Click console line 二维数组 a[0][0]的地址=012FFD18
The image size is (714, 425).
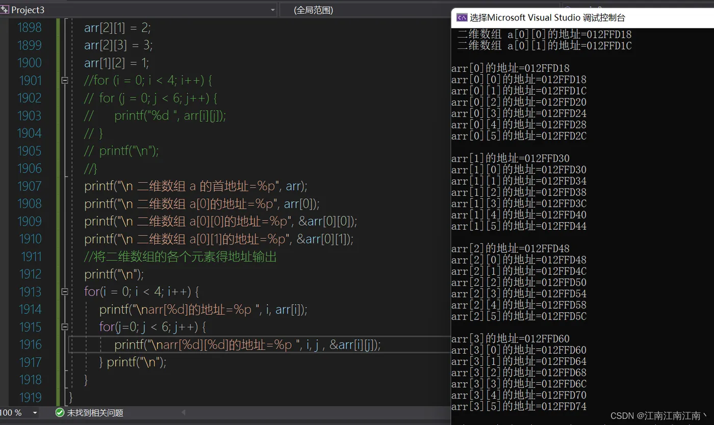[545, 35]
